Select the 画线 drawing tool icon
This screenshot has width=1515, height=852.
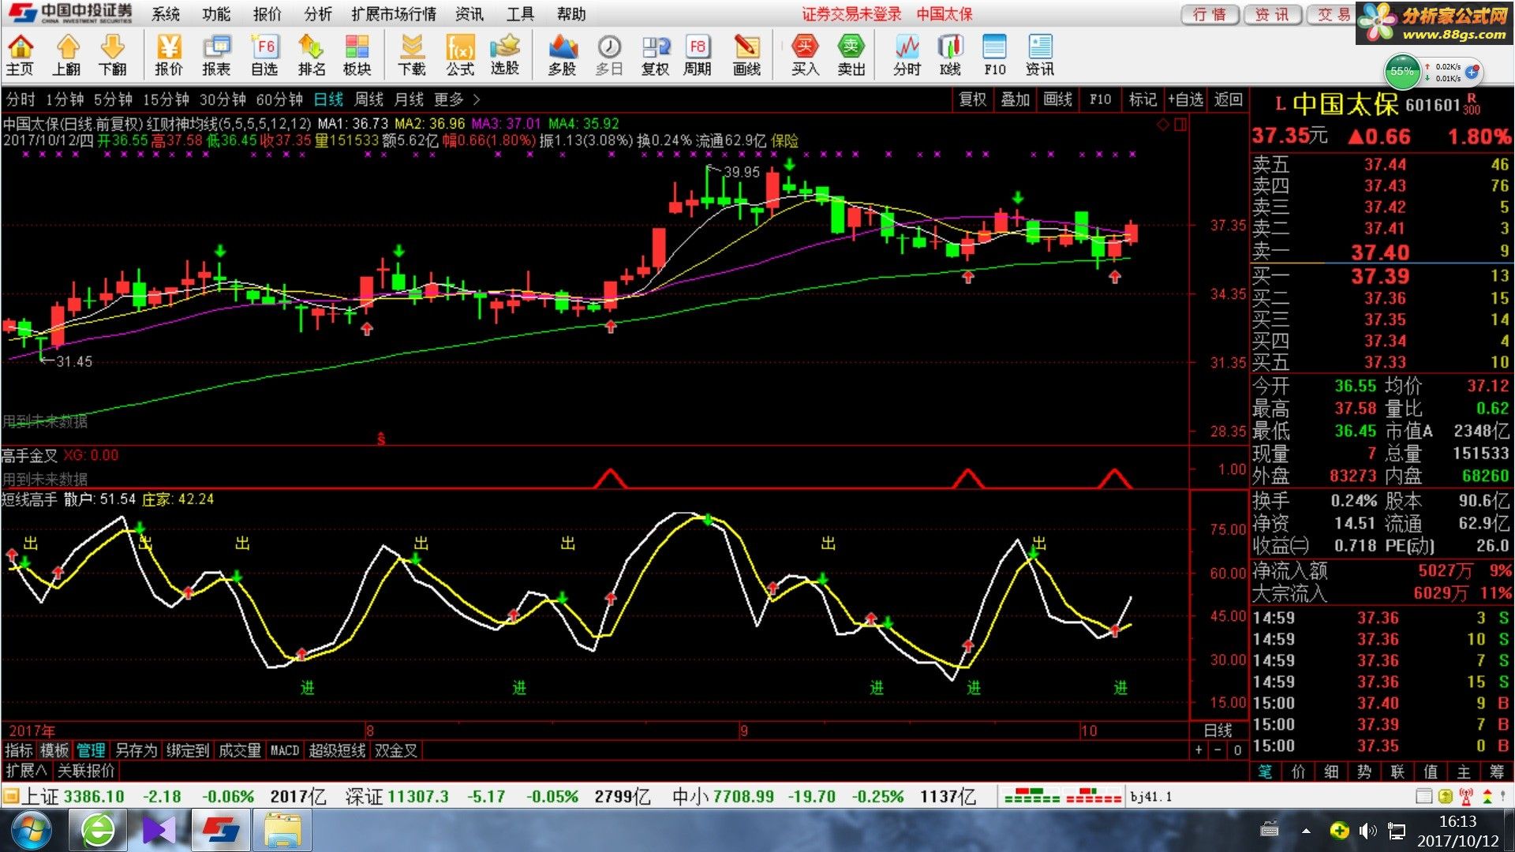[x=746, y=55]
